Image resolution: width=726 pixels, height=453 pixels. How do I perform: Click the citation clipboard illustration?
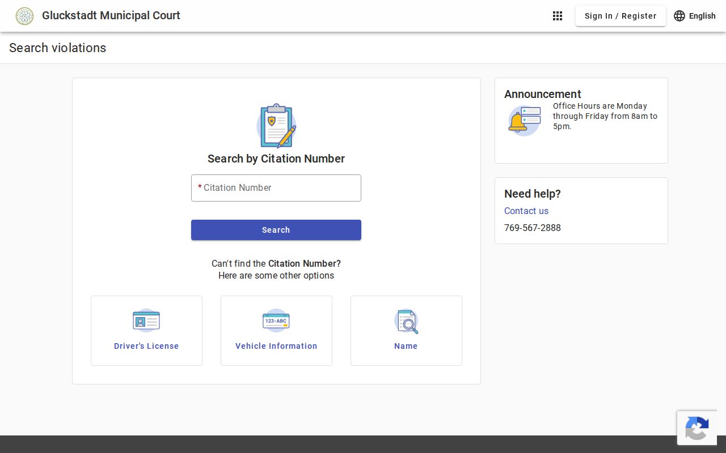[x=276, y=126]
